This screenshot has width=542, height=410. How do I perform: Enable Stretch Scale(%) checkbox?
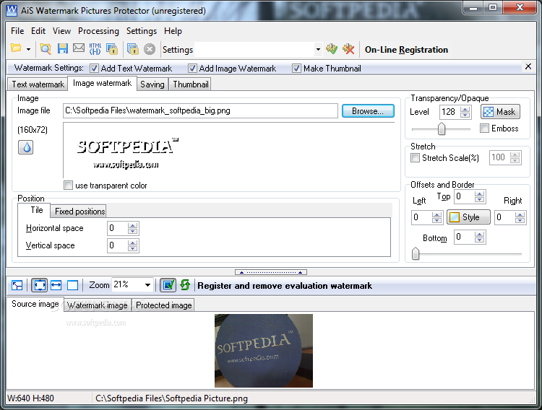pyautogui.click(x=415, y=158)
